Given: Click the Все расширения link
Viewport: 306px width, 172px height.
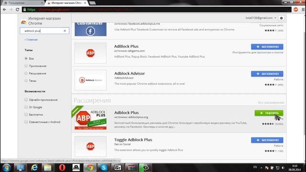Looking at the screenshot, I should 271,103.
